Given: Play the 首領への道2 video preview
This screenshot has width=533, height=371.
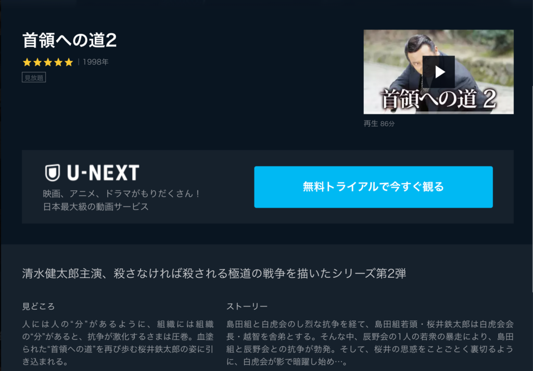Looking at the screenshot, I should 438,72.
